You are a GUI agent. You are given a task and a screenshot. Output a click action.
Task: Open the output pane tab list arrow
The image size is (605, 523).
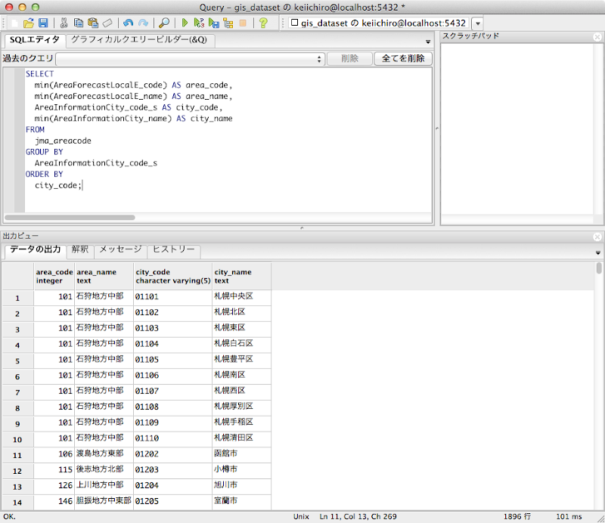[598, 252]
